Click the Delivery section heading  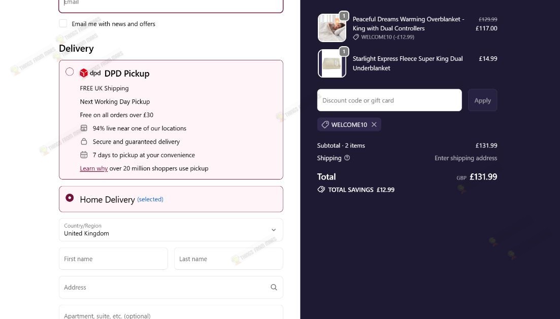[77, 48]
